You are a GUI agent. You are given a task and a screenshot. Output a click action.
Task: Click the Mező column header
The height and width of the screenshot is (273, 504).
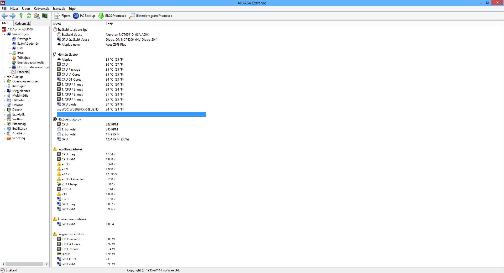[78, 24]
